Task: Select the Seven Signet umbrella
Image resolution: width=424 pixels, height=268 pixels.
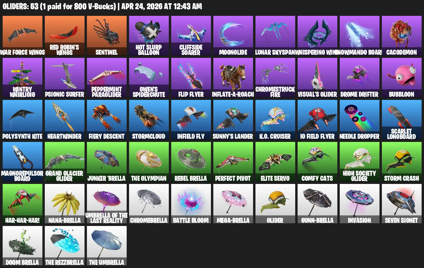Action: click(402, 204)
